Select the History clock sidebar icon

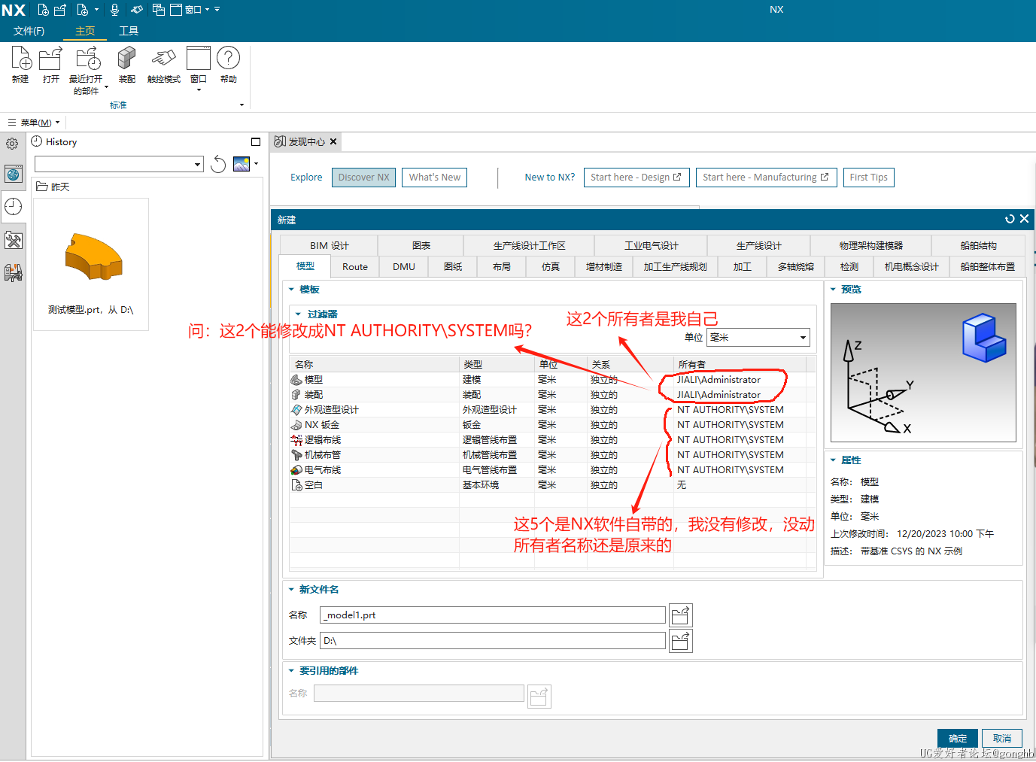[x=14, y=207]
